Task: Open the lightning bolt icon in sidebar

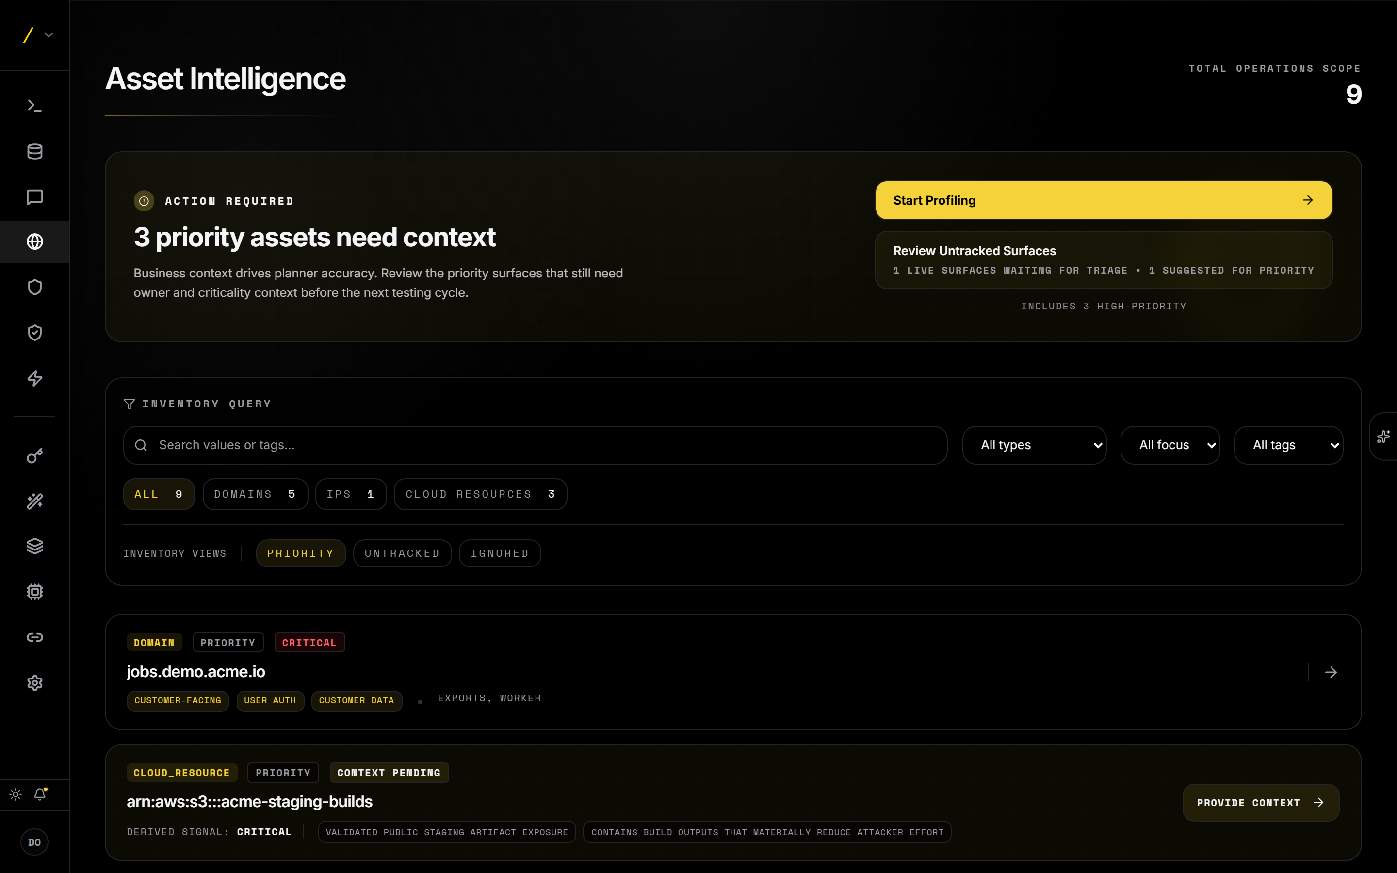Action: (34, 378)
